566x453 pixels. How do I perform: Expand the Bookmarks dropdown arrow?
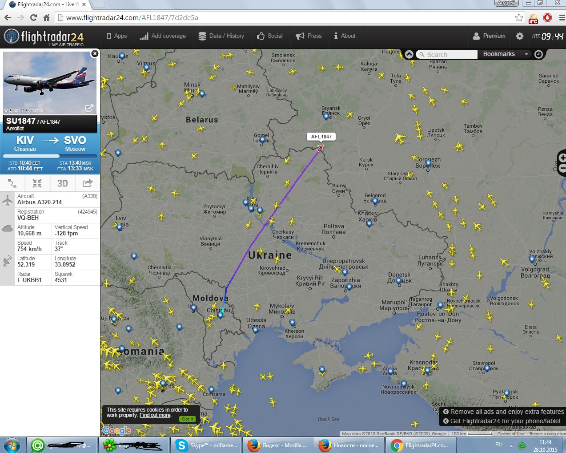tap(526, 54)
